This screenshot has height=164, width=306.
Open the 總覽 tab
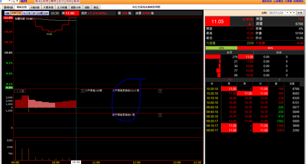coord(87,7)
